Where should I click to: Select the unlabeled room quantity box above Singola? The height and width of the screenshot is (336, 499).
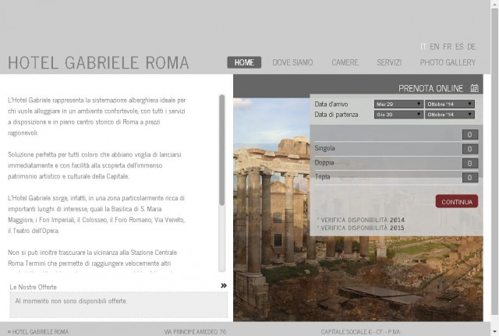[470, 135]
